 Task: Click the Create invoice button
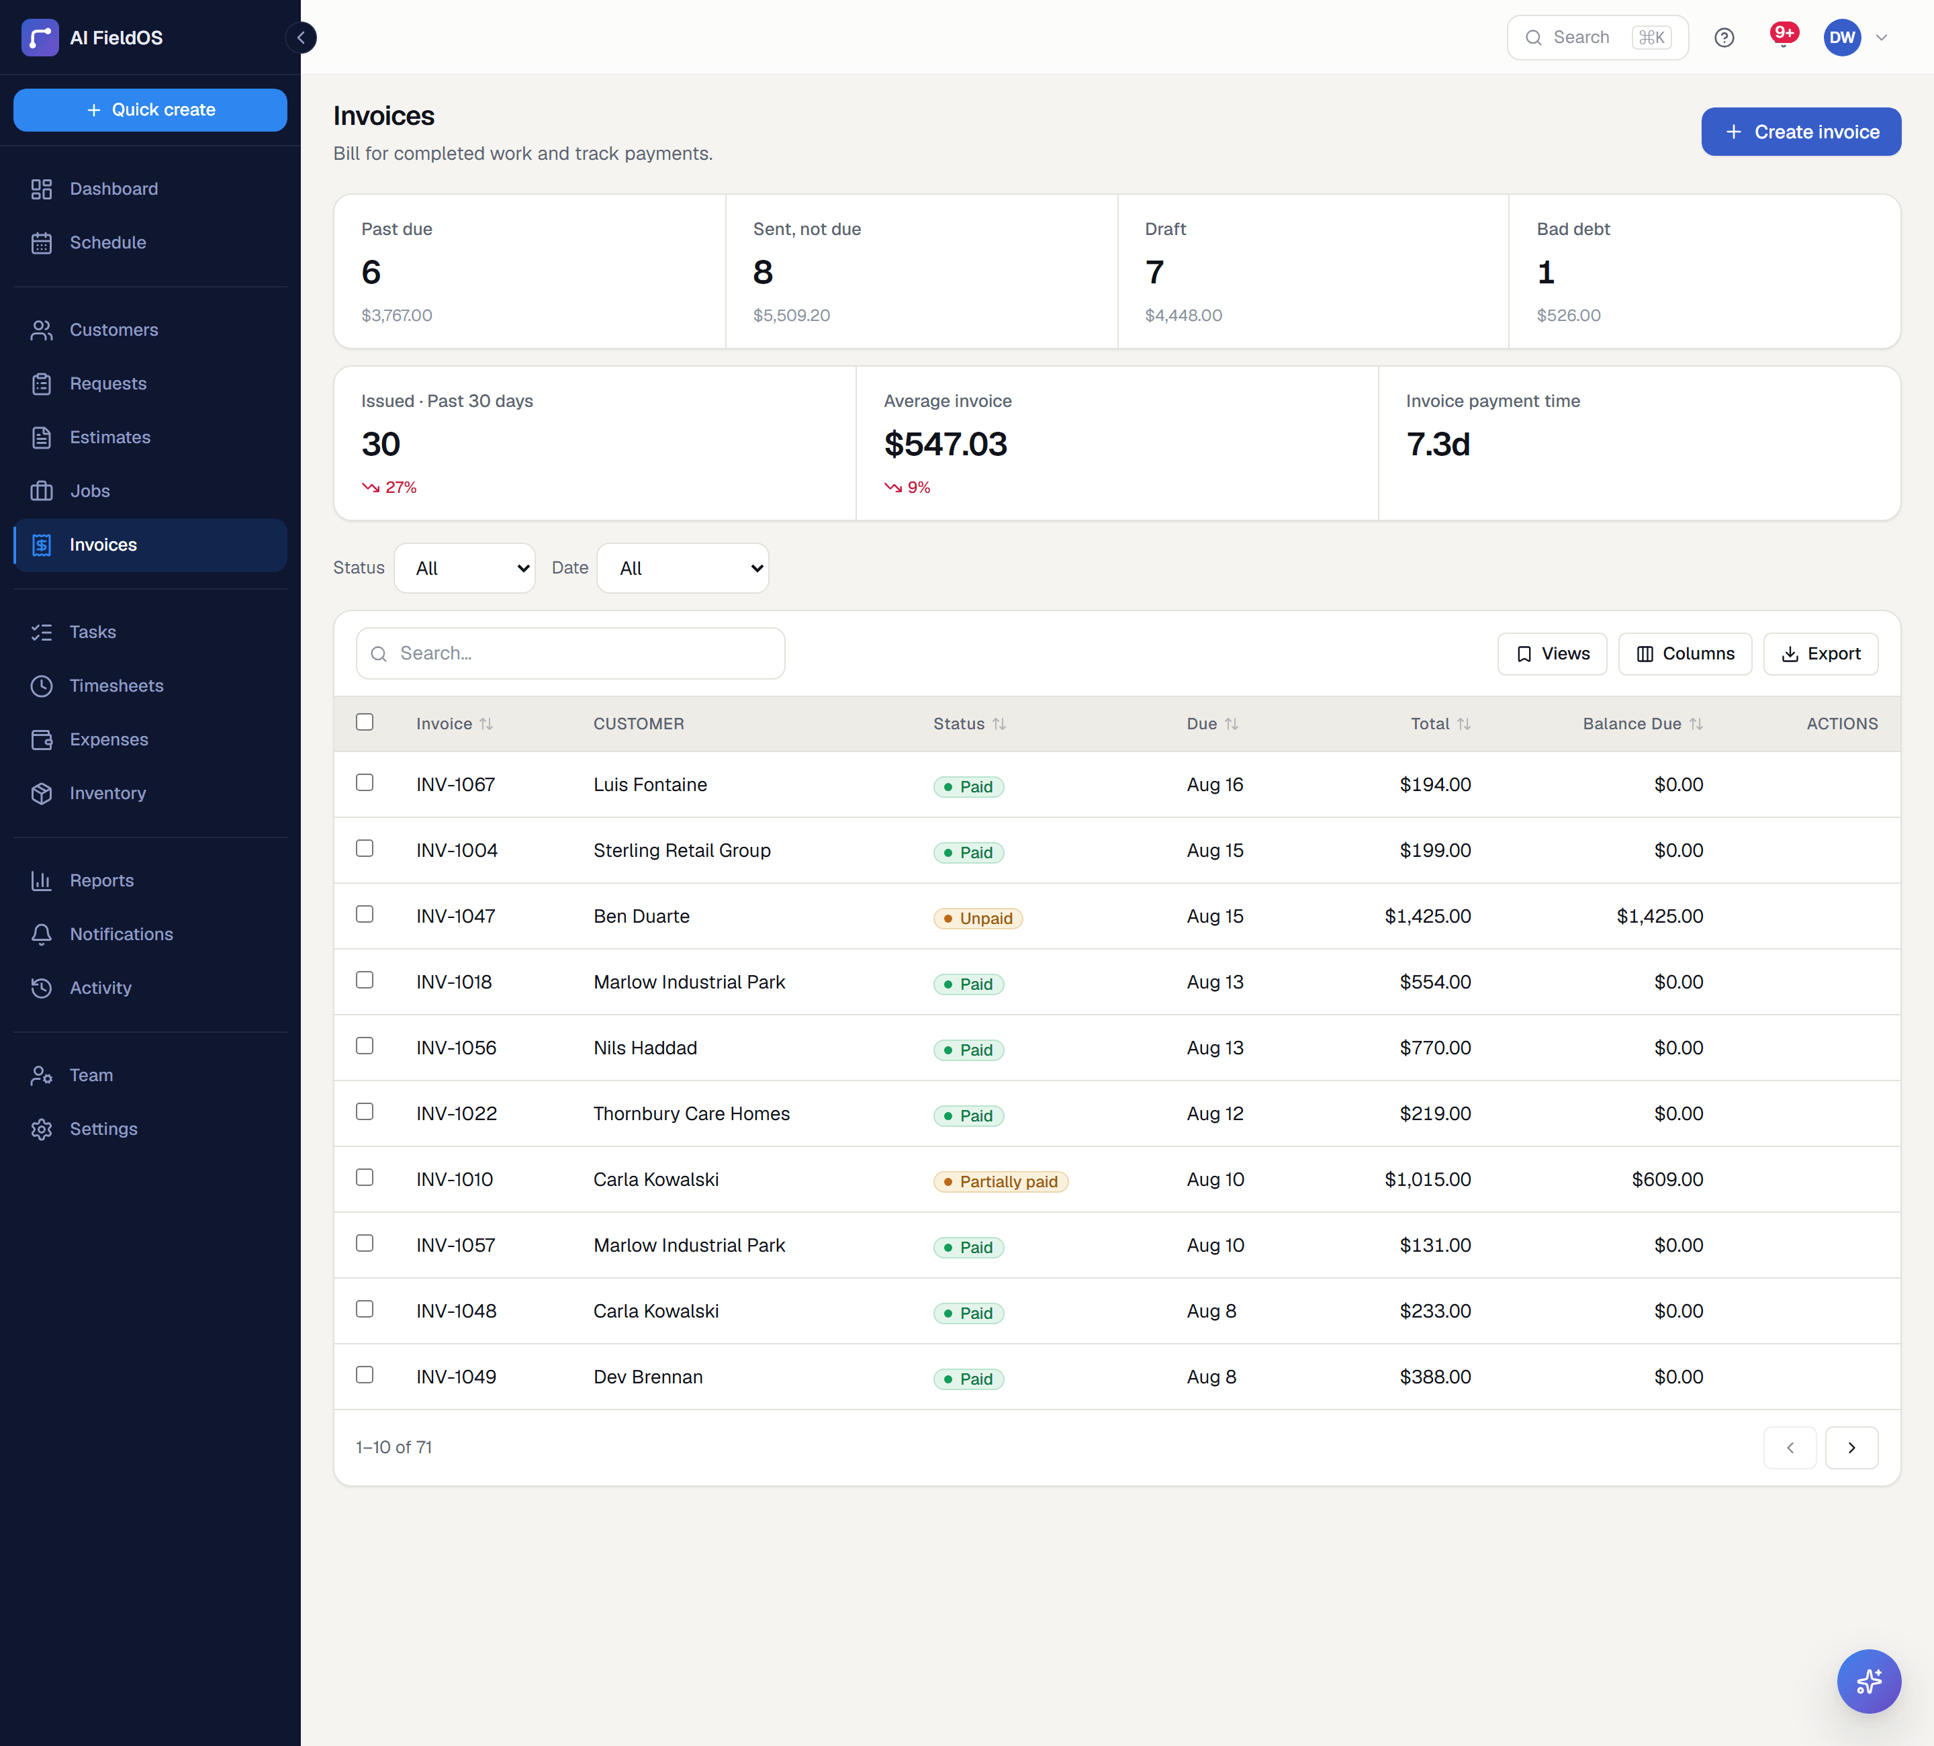1800,132
